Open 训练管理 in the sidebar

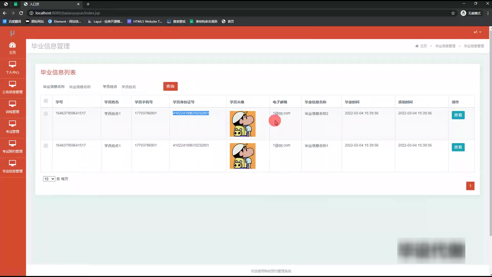tap(12, 107)
